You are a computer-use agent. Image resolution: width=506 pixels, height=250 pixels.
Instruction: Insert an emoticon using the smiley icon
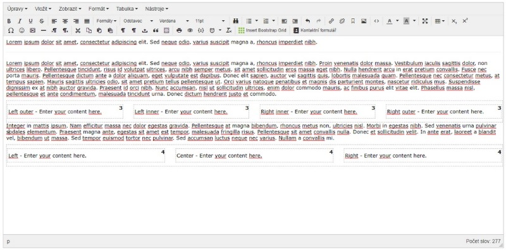(22, 30)
